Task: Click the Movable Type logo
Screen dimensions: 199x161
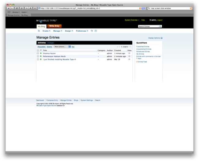Action: [x=47, y=21]
